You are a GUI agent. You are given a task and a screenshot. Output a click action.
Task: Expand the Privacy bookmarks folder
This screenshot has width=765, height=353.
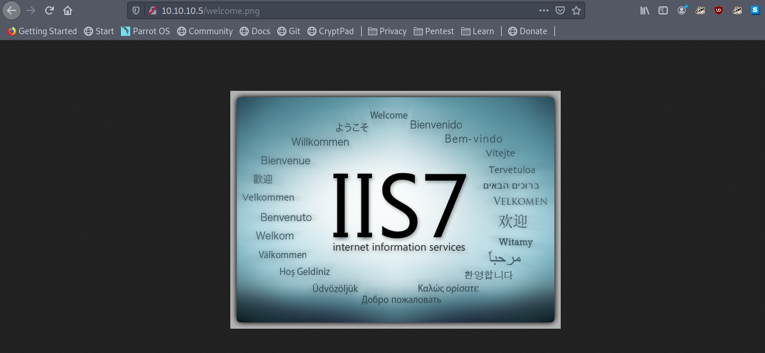[387, 31]
